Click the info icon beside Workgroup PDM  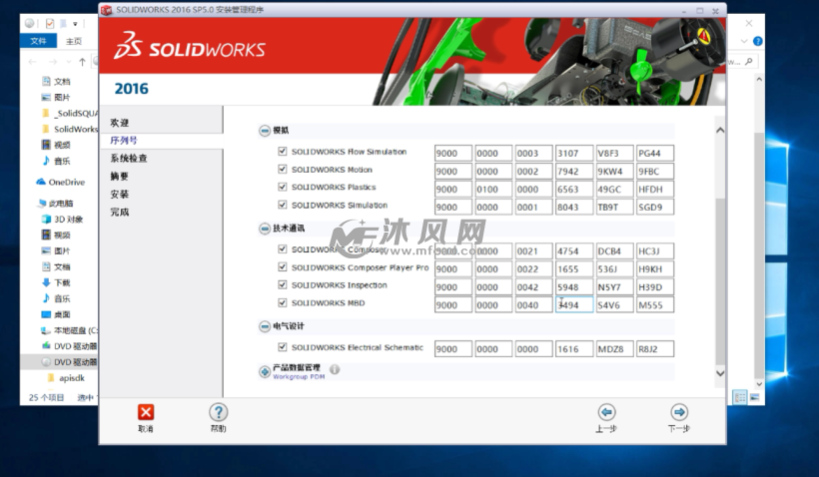(x=335, y=369)
